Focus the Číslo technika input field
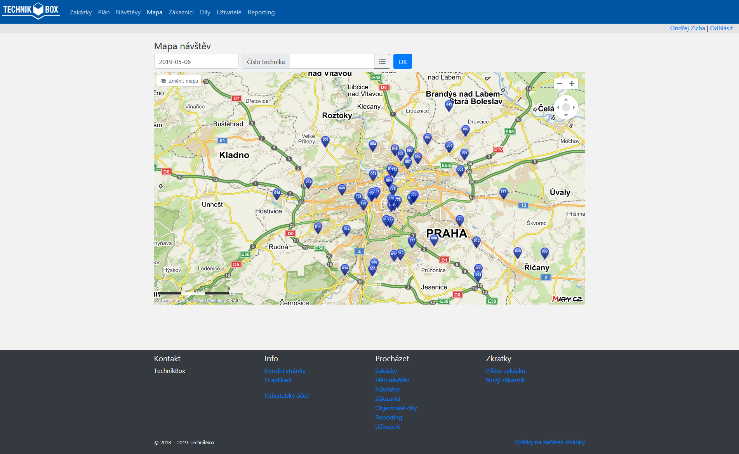This screenshot has height=454, width=739. [332, 62]
